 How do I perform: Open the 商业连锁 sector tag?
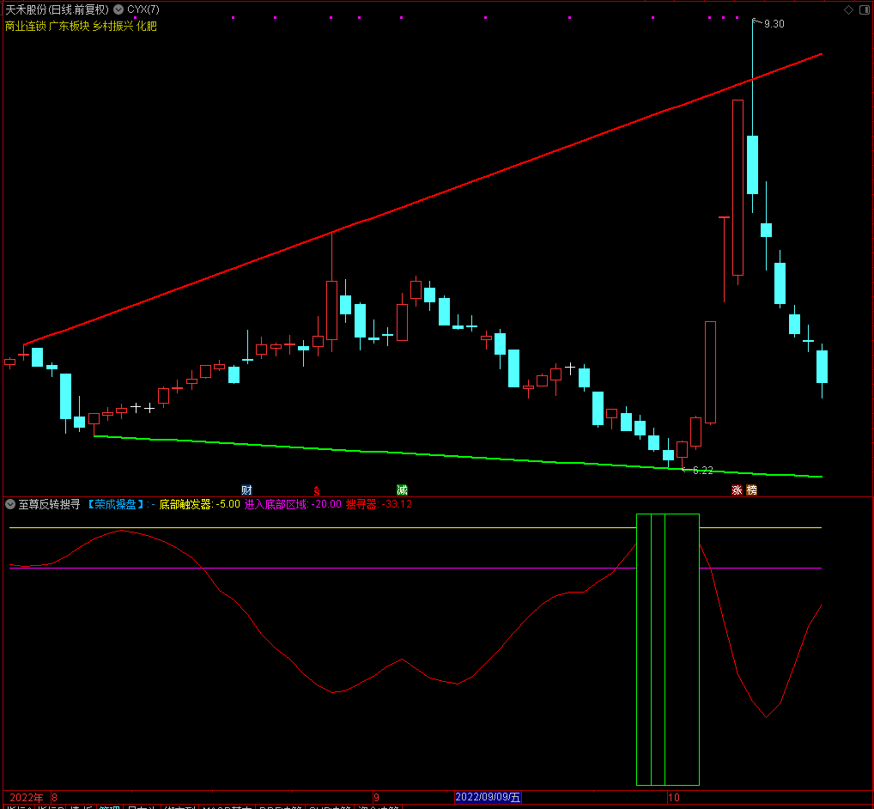click(25, 27)
